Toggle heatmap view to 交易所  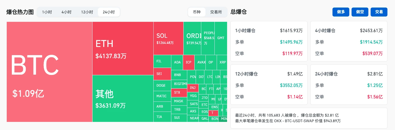(x=216, y=12)
